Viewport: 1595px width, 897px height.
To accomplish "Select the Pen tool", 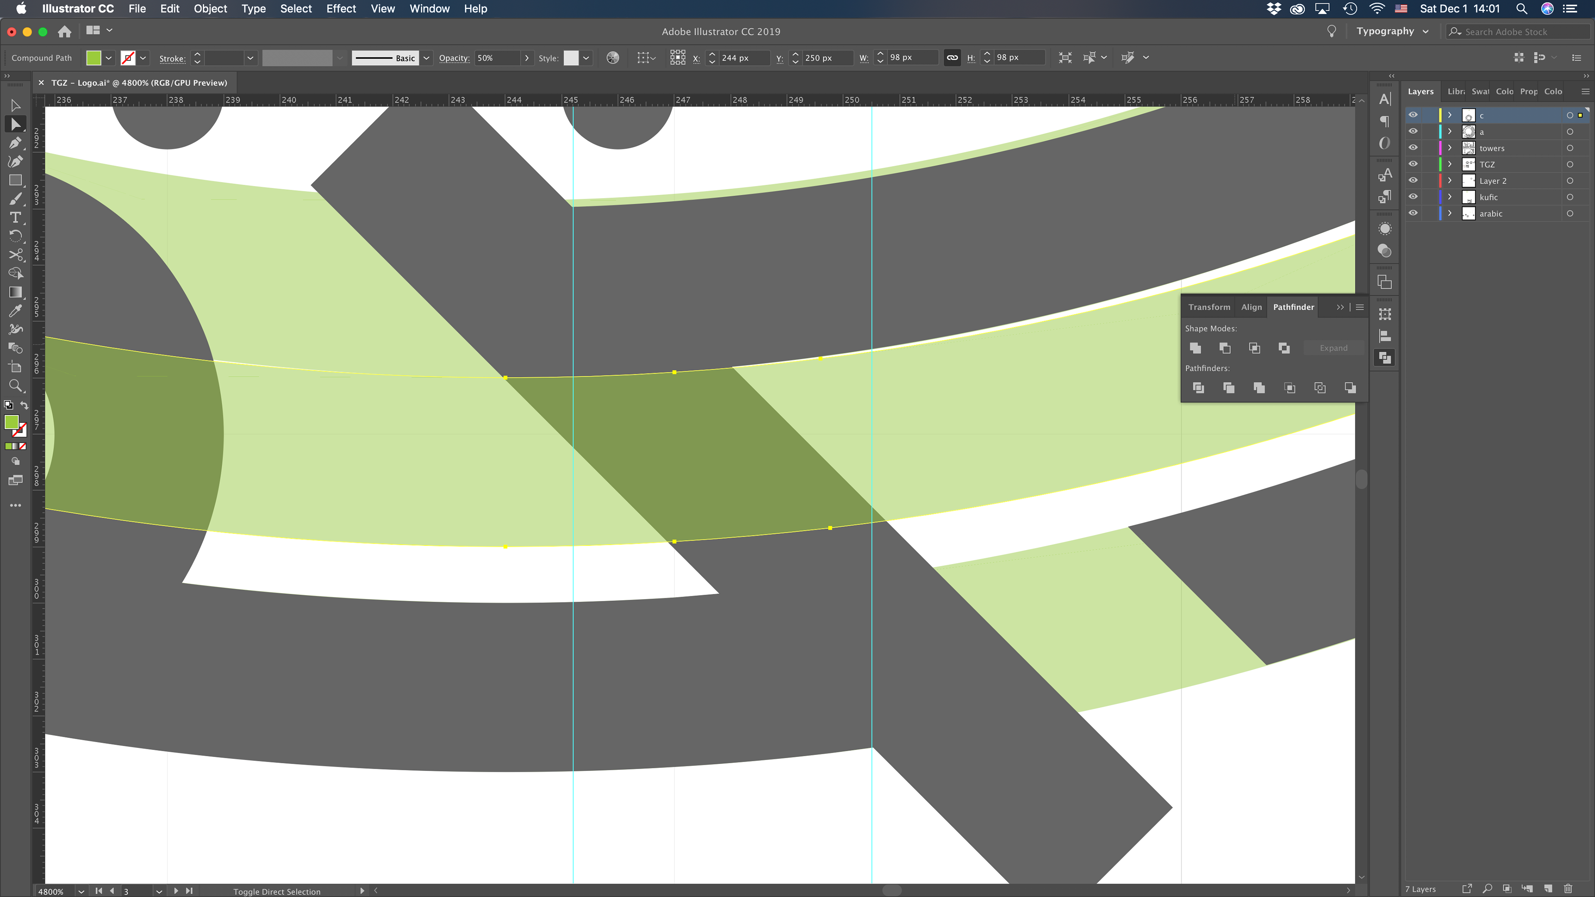I will pyautogui.click(x=15, y=143).
